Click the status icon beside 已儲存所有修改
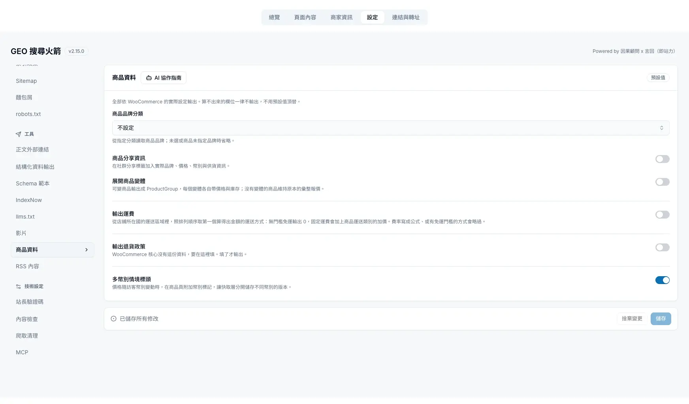Screen dimensions: 689x404 click(x=114, y=319)
